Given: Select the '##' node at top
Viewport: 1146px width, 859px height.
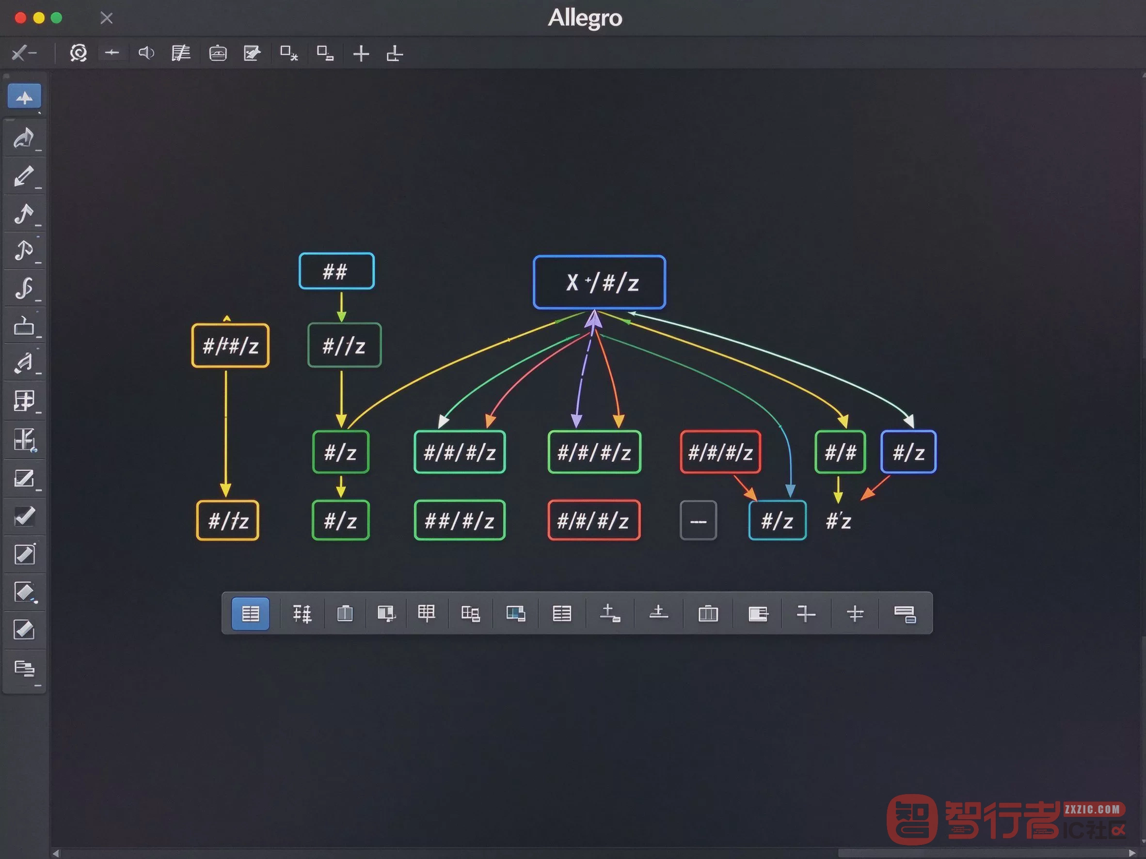Looking at the screenshot, I should coord(336,271).
